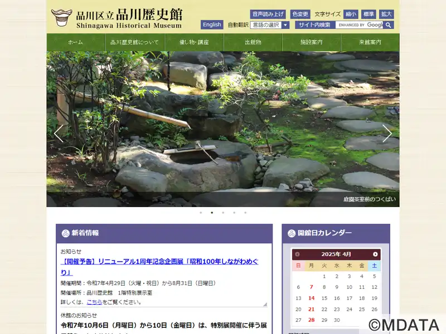The image size is (446, 334).
Task: Click the こちら details link
Action: click(94, 302)
